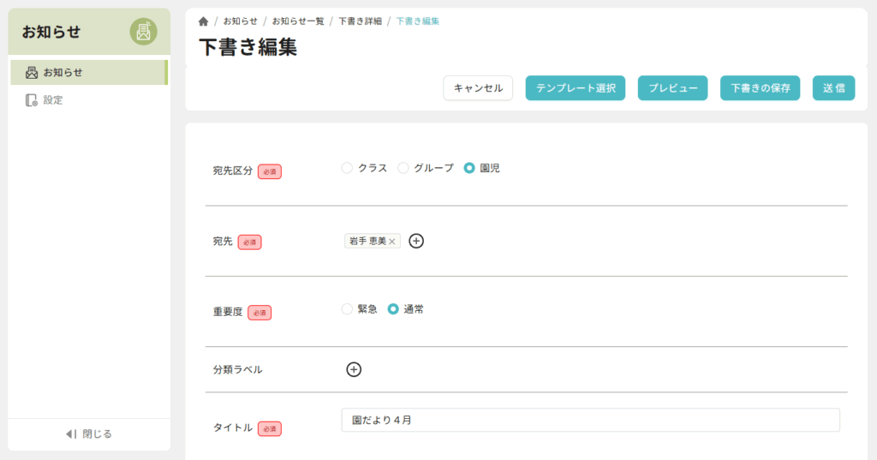Select the グループ radio button
The width and height of the screenshot is (877, 460).
click(403, 168)
